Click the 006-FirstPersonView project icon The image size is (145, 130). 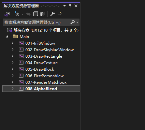(21, 76)
